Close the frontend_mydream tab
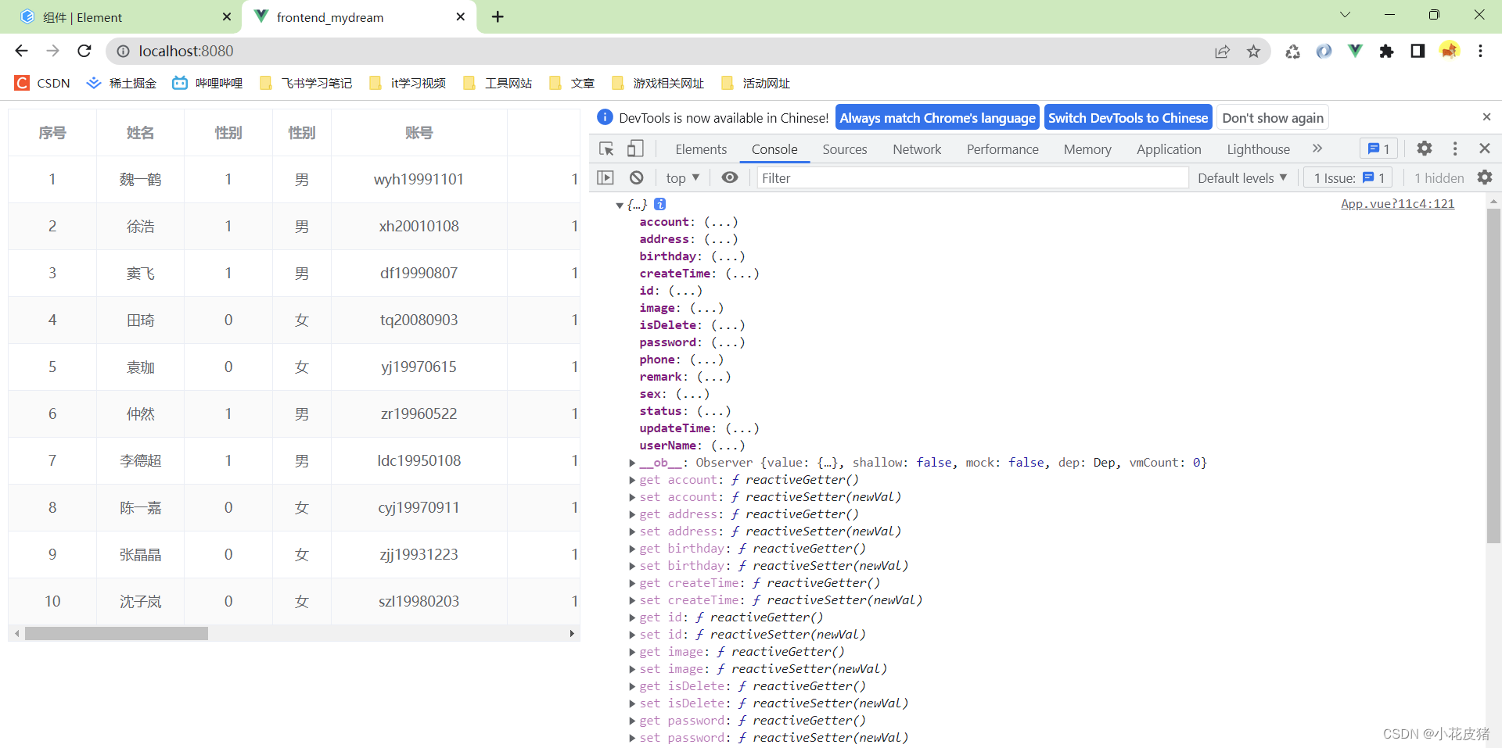This screenshot has height=748, width=1502. tap(461, 16)
